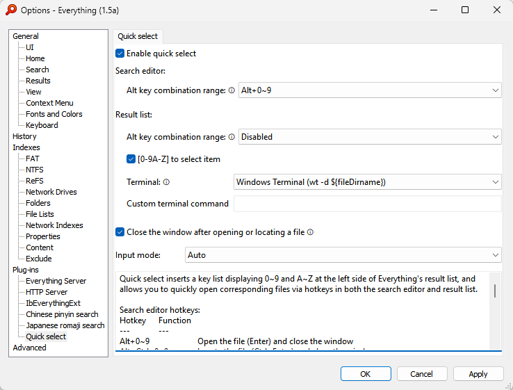The image size is (513, 390).
Task: Select Folders under Indexes
Action: click(x=38, y=203)
